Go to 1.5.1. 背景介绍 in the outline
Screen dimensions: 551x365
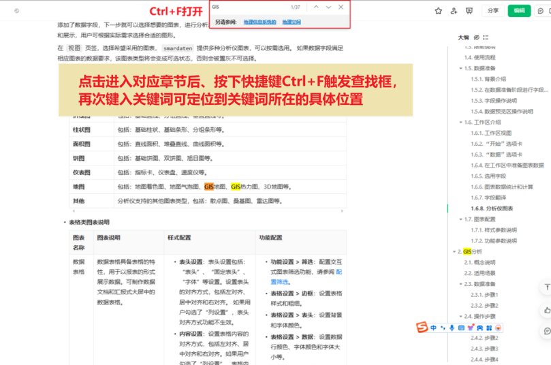pyautogui.click(x=488, y=79)
